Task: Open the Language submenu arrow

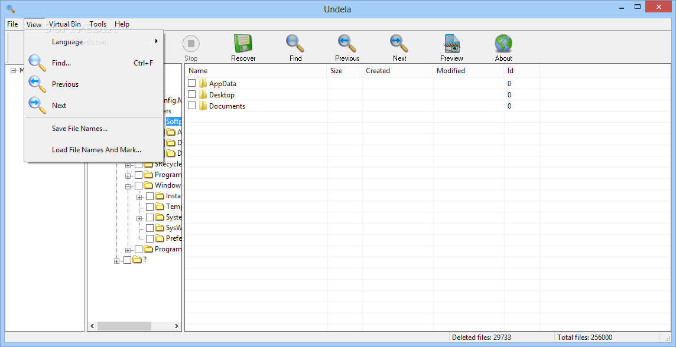Action: [x=157, y=41]
